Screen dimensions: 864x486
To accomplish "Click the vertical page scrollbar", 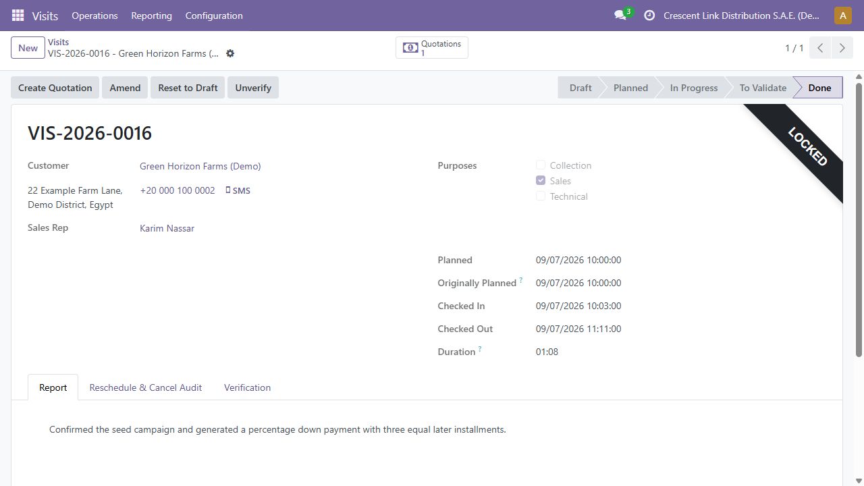I will (859, 219).
